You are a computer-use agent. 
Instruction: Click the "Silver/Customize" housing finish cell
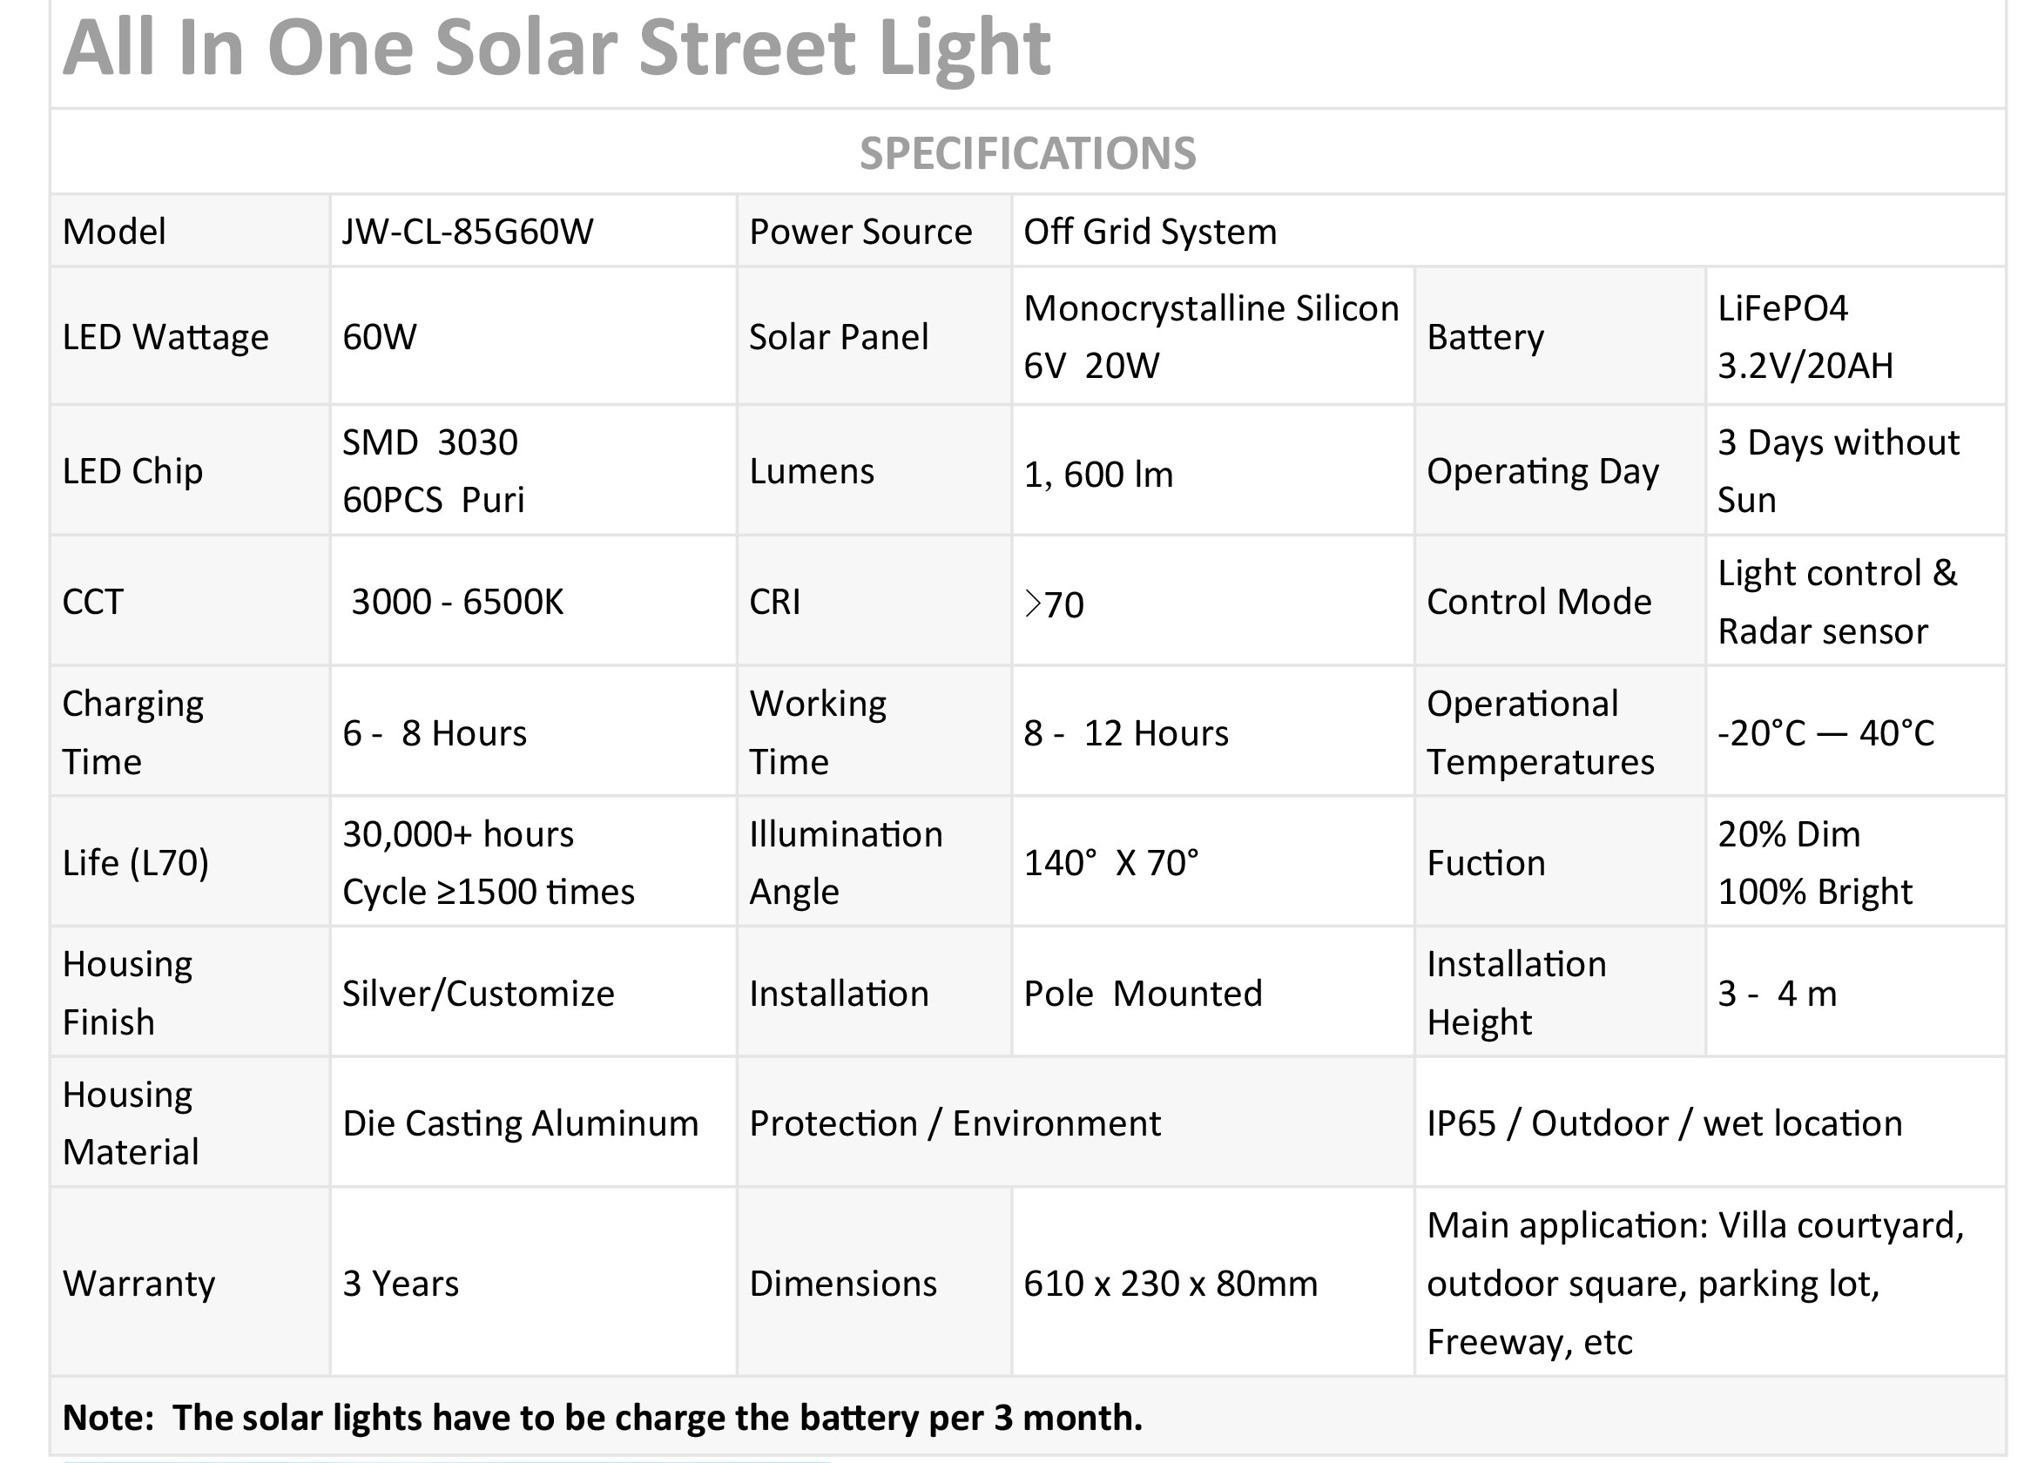tap(478, 993)
